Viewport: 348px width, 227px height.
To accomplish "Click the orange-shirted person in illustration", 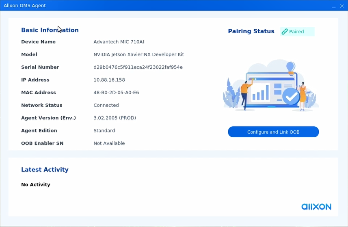I will [245, 92].
